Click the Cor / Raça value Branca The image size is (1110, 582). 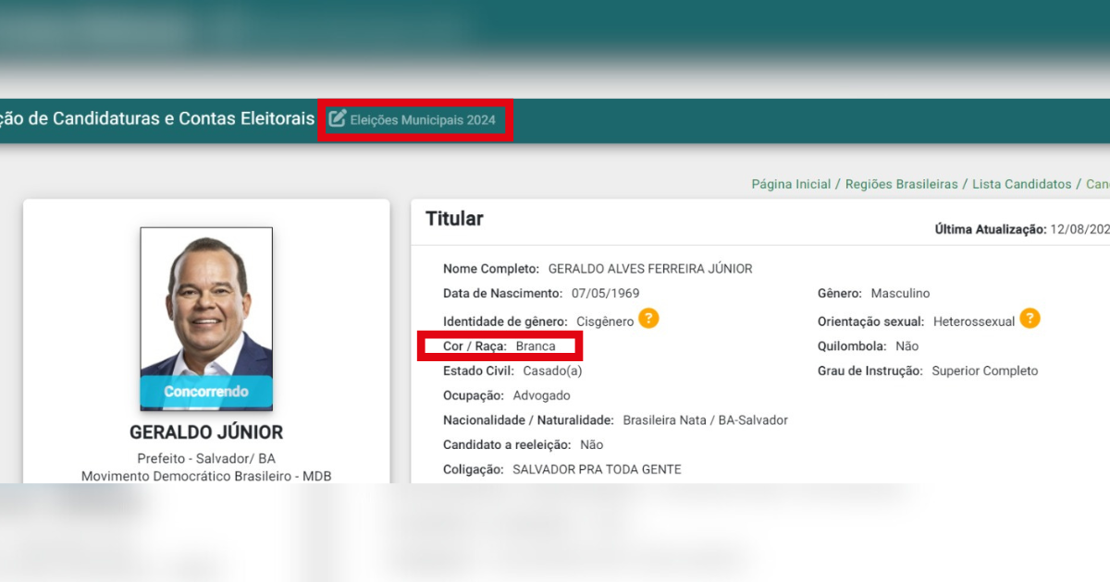[x=536, y=346]
